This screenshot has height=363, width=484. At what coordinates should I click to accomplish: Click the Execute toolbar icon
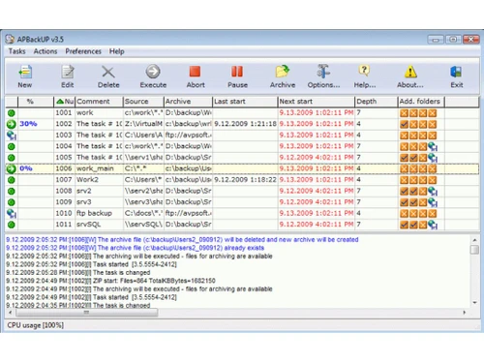[153, 72]
